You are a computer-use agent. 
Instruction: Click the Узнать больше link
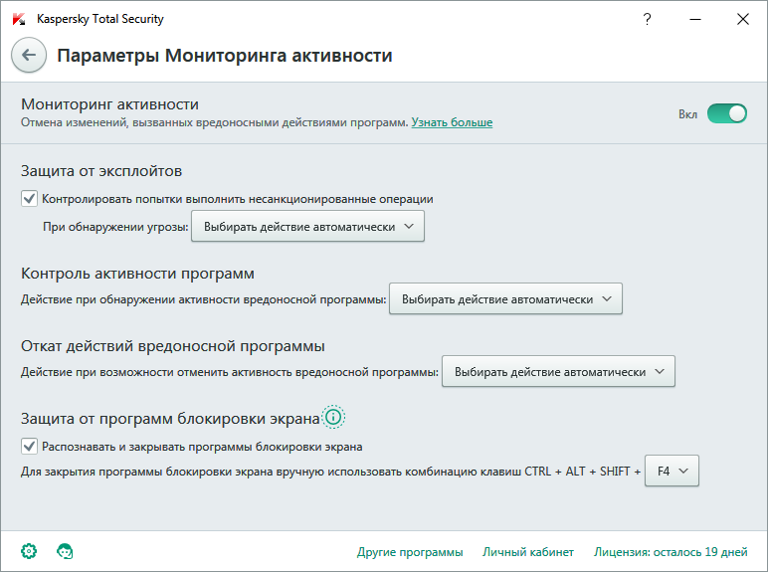pyautogui.click(x=452, y=122)
